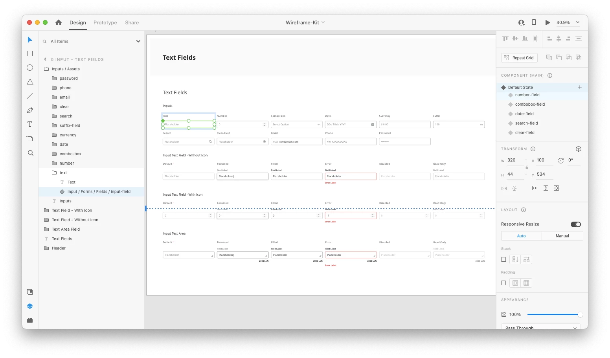Open the Select Option combo-box on canvas
The image size is (610, 358).
[297, 125]
